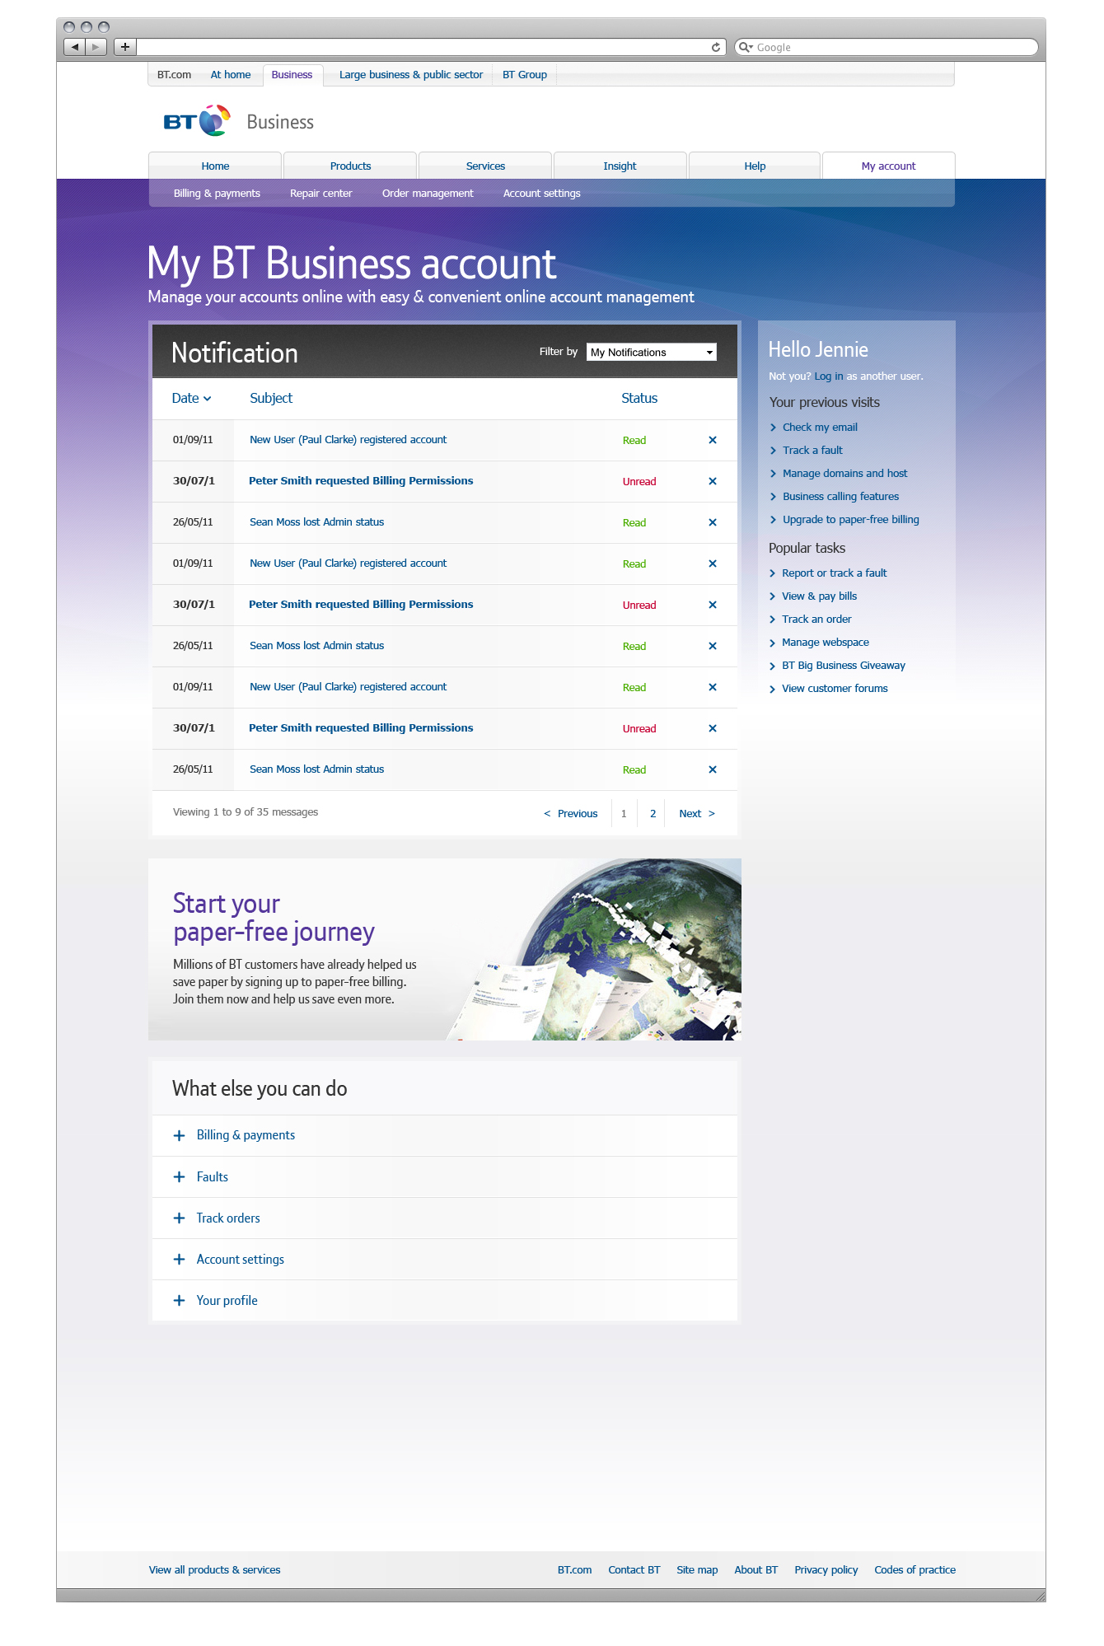
Task: Open the Services navigation tab
Action: 485,166
